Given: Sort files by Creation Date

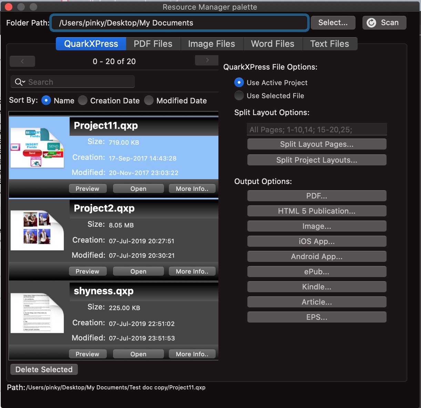Looking at the screenshot, I should [x=83, y=100].
